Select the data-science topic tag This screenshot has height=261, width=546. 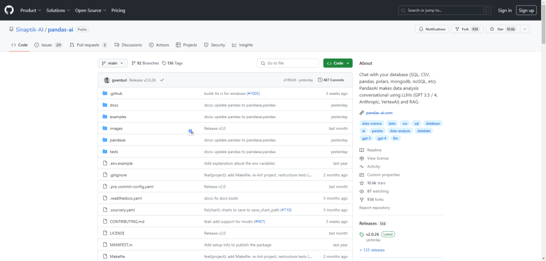click(372, 123)
